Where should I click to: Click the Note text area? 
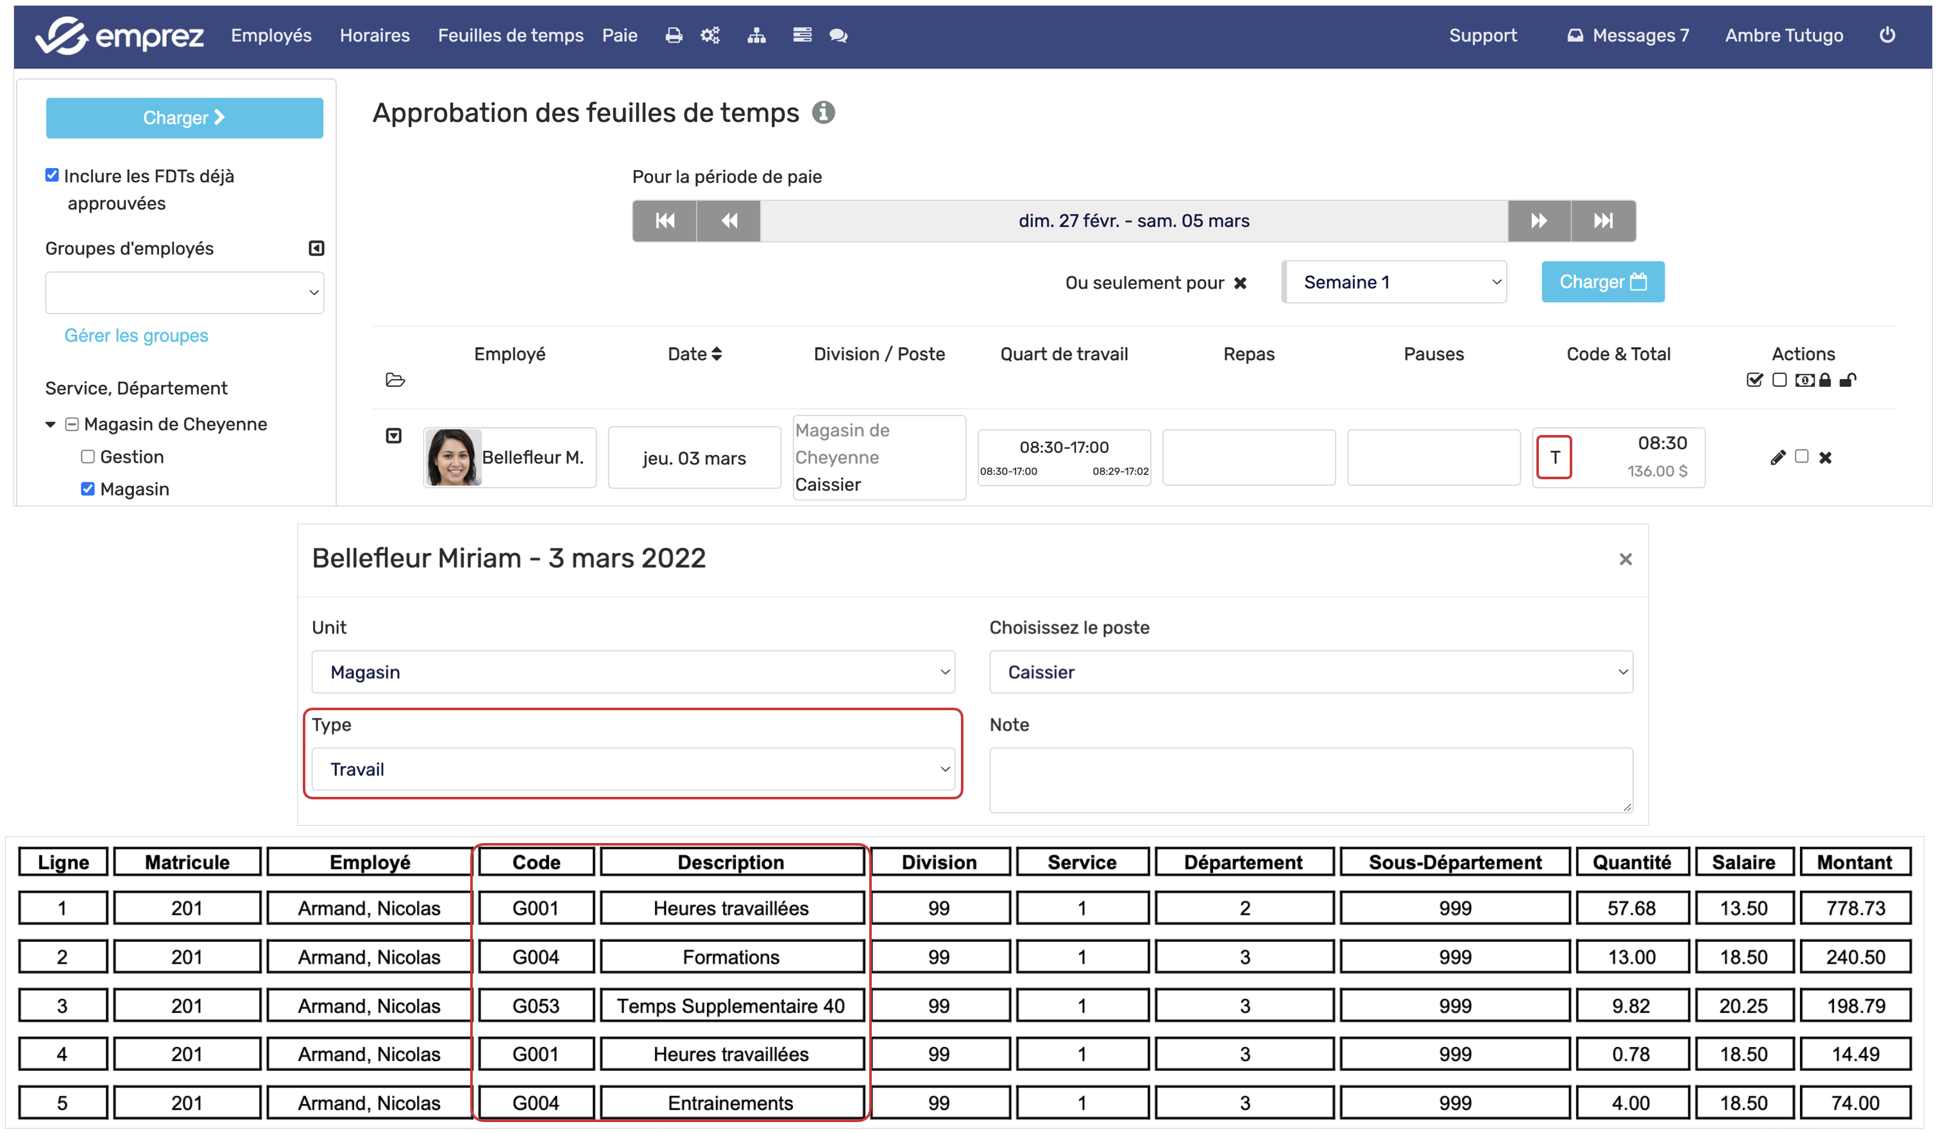click(1310, 779)
